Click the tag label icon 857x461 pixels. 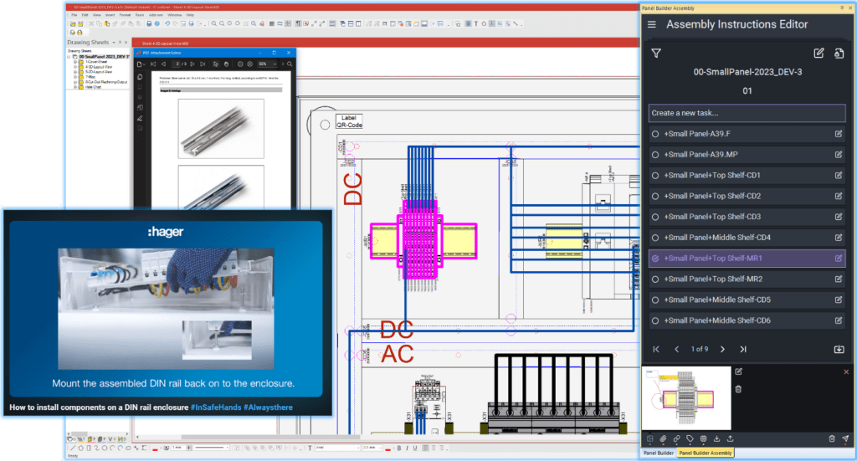coord(690,438)
